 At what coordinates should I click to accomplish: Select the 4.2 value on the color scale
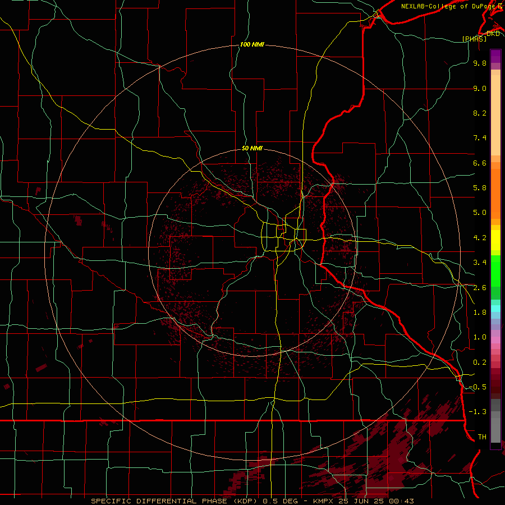pos(480,238)
